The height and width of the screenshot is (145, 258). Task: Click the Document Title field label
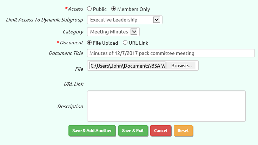[66, 53]
